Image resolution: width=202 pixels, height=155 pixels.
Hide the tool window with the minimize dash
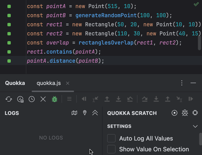(x=193, y=83)
